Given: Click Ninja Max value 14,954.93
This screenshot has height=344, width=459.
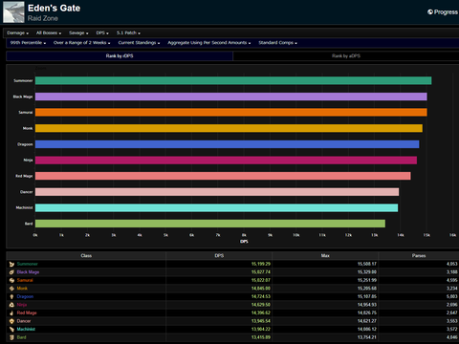Looking at the screenshot, I should pos(367,305).
